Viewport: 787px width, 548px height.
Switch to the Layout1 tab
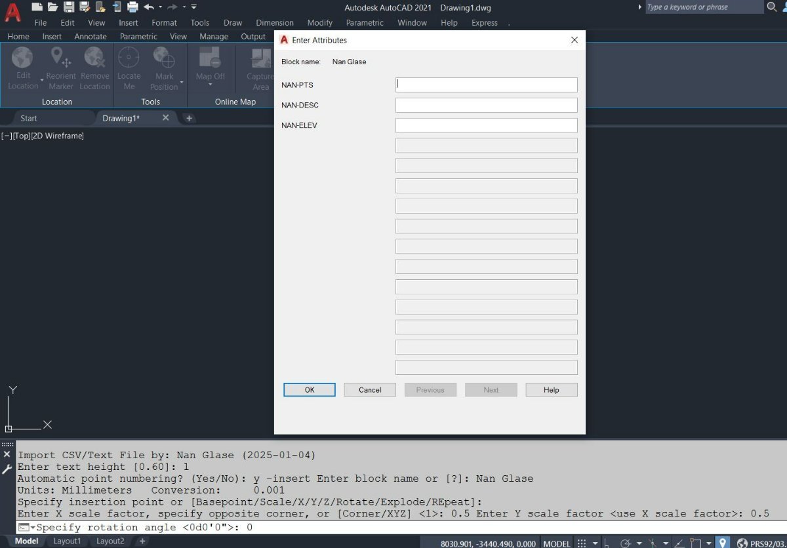coord(67,541)
